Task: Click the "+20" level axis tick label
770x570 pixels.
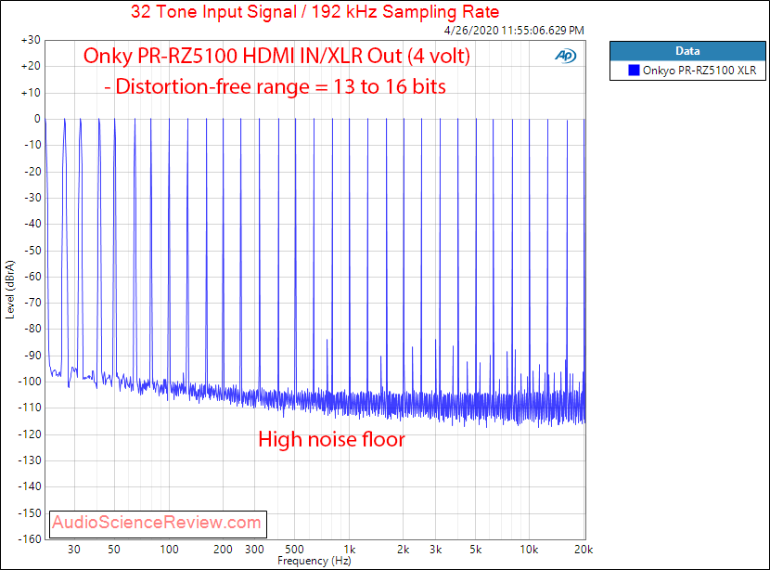Action: 31,66
